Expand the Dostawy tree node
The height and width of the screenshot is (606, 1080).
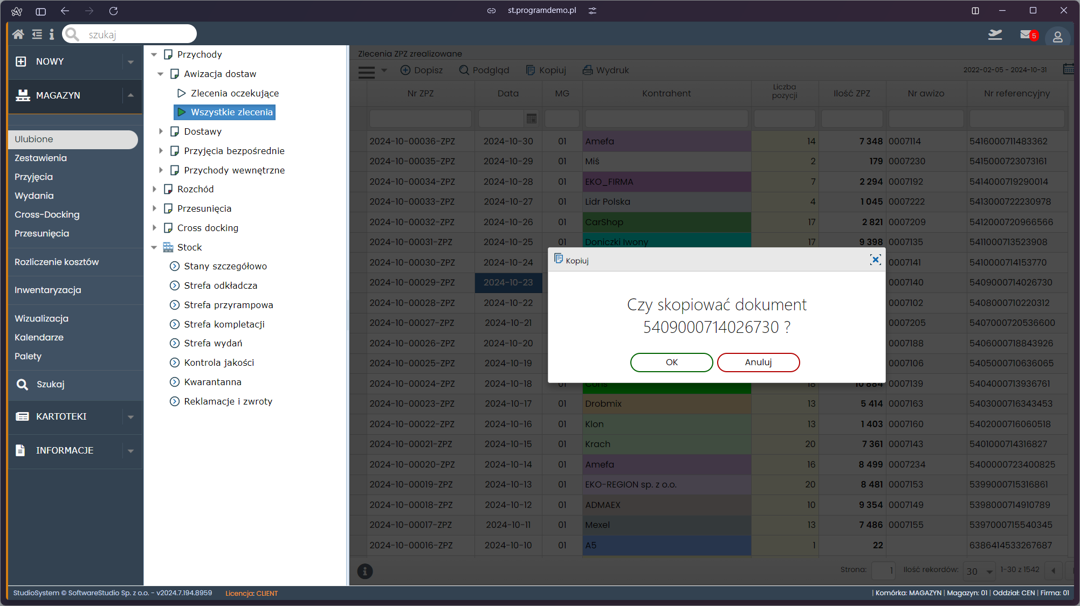(x=160, y=131)
